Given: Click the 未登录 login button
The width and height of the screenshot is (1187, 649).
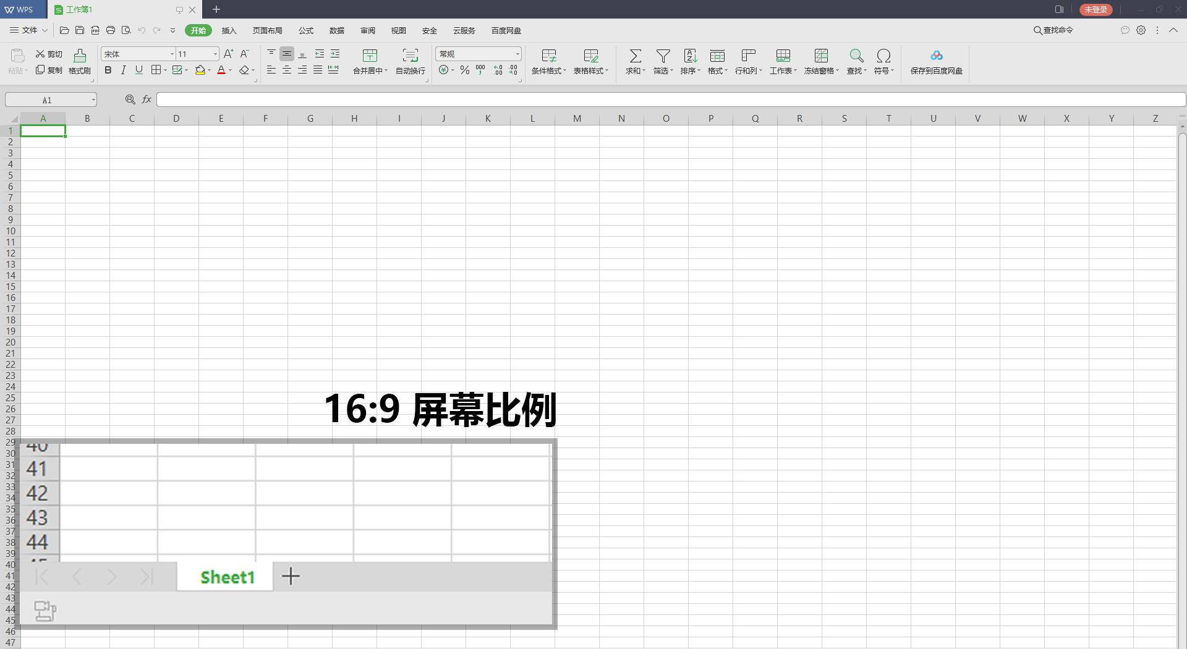Looking at the screenshot, I should [1096, 9].
